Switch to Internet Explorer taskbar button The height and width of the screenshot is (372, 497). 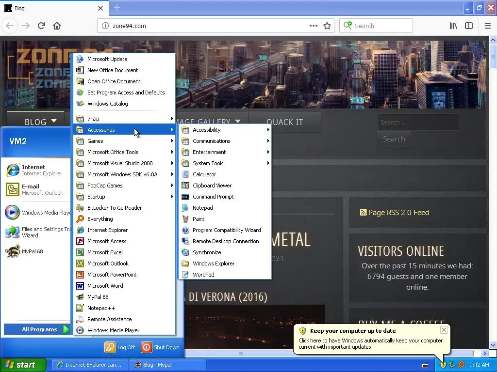pyautogui.click(x=90, y=365)
